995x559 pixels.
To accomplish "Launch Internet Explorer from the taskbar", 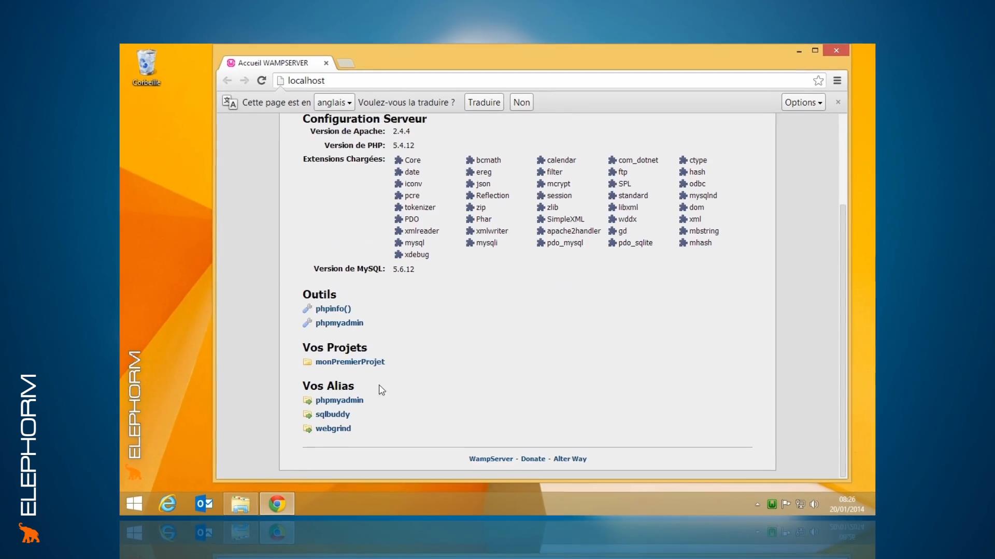I will (167, 503).
